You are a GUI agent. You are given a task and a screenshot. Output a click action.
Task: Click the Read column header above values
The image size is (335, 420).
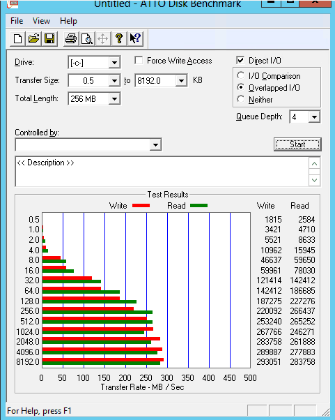(x=299, y=206)
